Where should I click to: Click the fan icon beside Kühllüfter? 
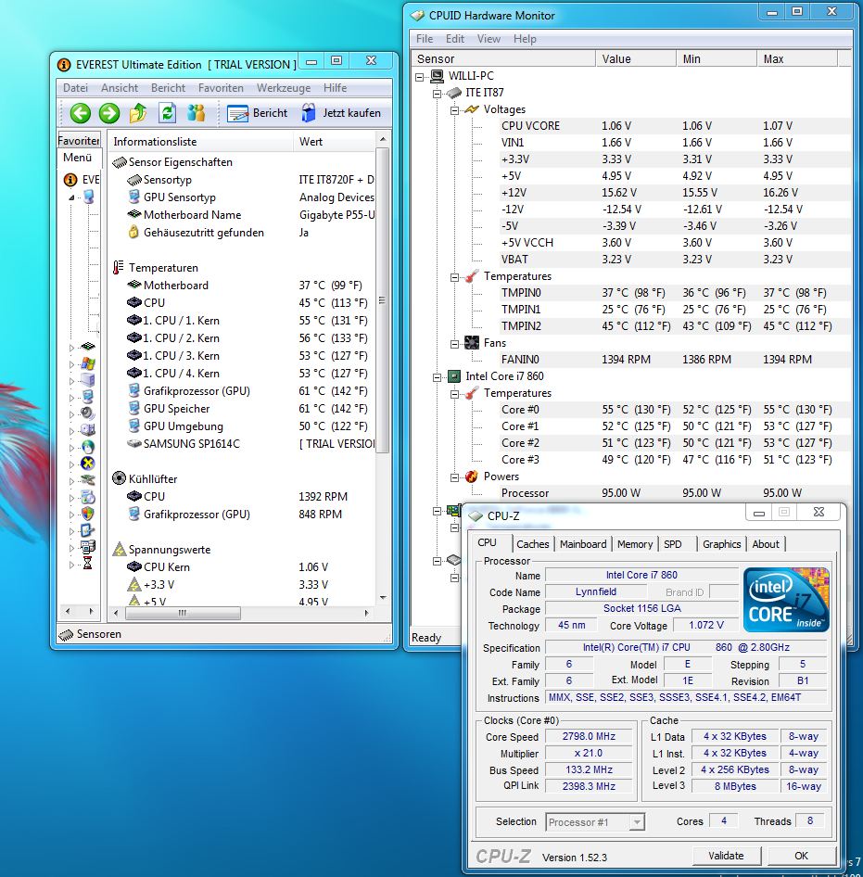(x=120, y=478)
